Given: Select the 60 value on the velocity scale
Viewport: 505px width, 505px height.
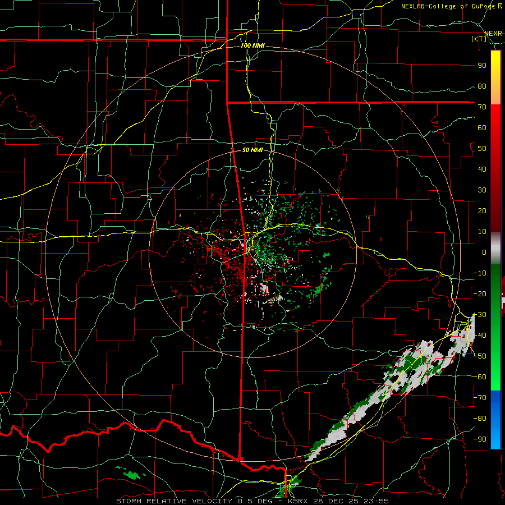Looking at the screenshot, I should (482, 128).
